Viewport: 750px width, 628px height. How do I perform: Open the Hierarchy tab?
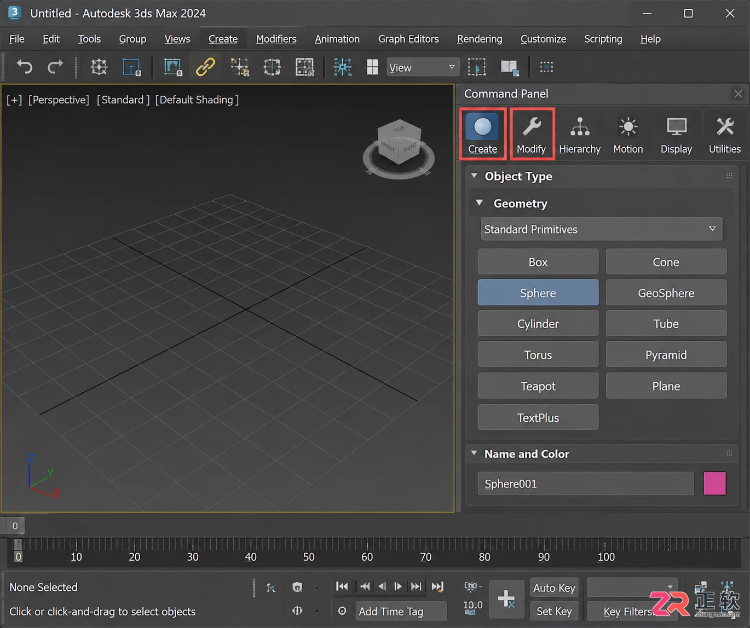coord(580,134)
